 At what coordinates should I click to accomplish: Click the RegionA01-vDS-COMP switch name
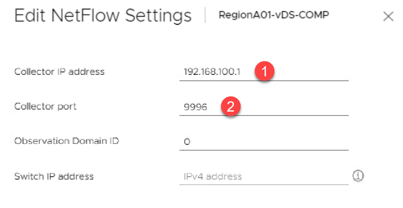point(273,15)
